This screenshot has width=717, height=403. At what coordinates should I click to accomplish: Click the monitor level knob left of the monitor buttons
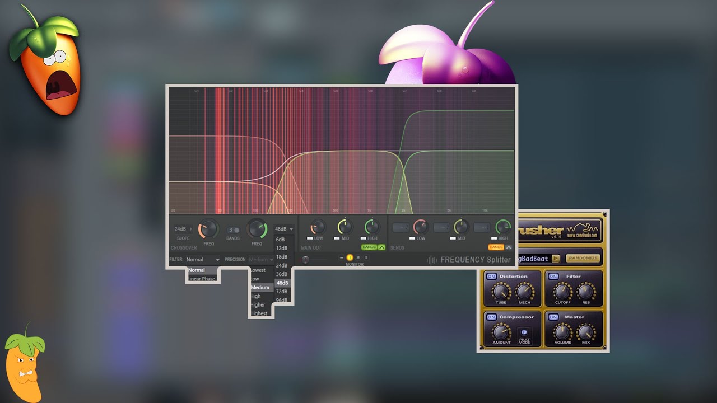coord(305,260)
